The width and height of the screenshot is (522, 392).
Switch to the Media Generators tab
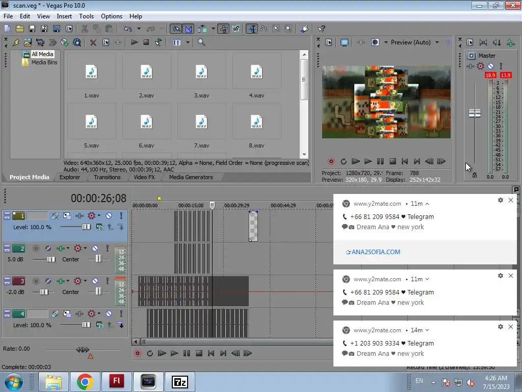coord(191,177)
